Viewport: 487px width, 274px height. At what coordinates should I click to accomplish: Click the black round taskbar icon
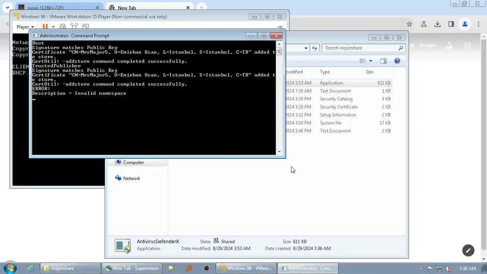coord(207,268)
